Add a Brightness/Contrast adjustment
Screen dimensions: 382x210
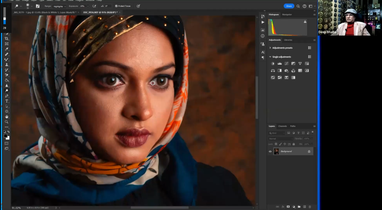[273, 64]
